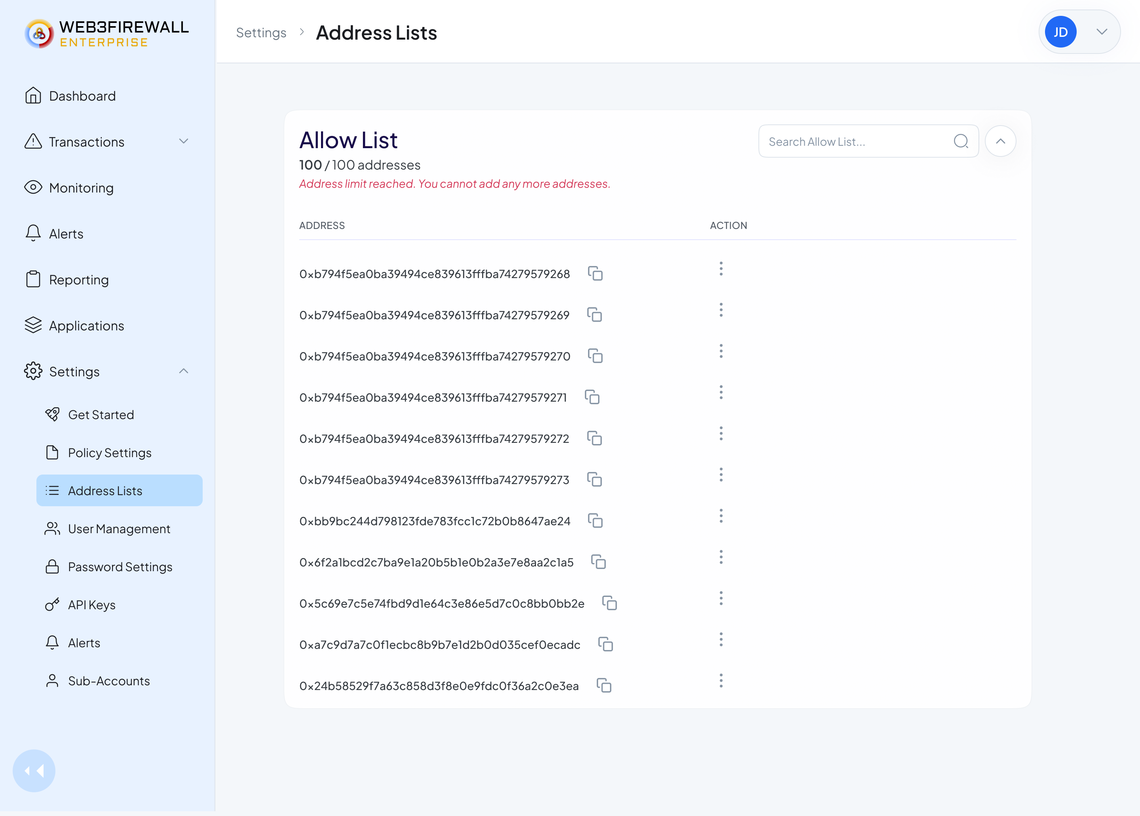The width and height of the screenshot is (1140, 816).
Task: Click the Allow List heading
Action: coord(348,140)
